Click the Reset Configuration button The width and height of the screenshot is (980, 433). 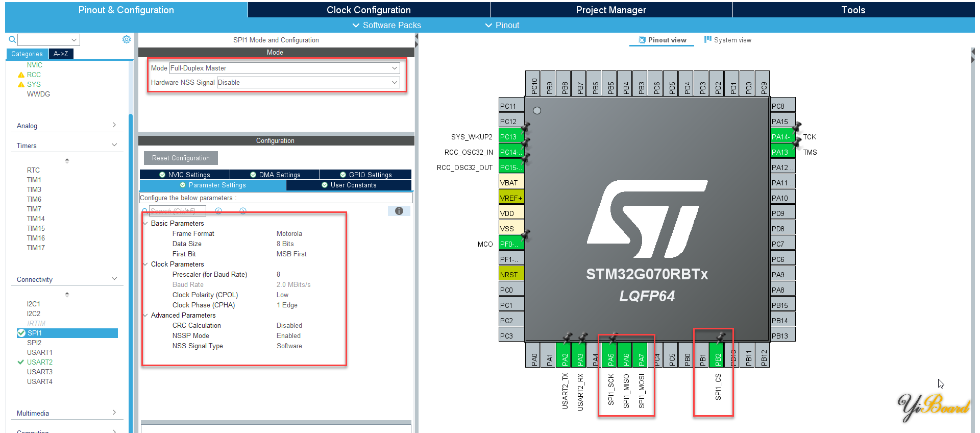coord(181,158)
